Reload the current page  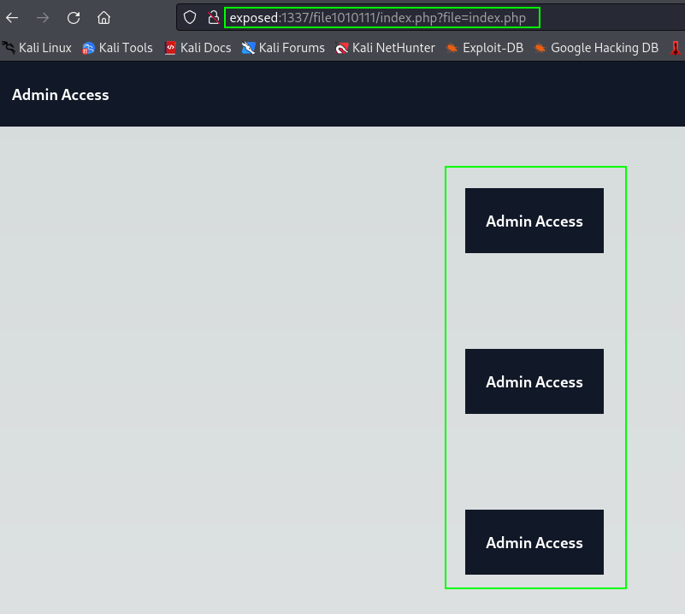tap(74, 18)
